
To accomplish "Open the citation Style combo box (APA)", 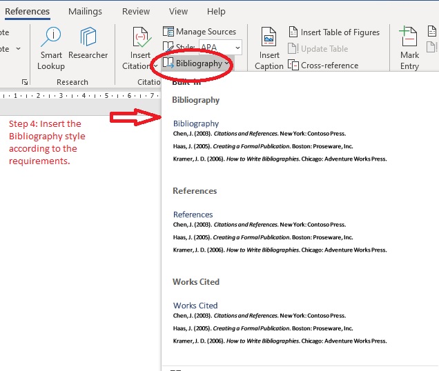I will 220,48.
